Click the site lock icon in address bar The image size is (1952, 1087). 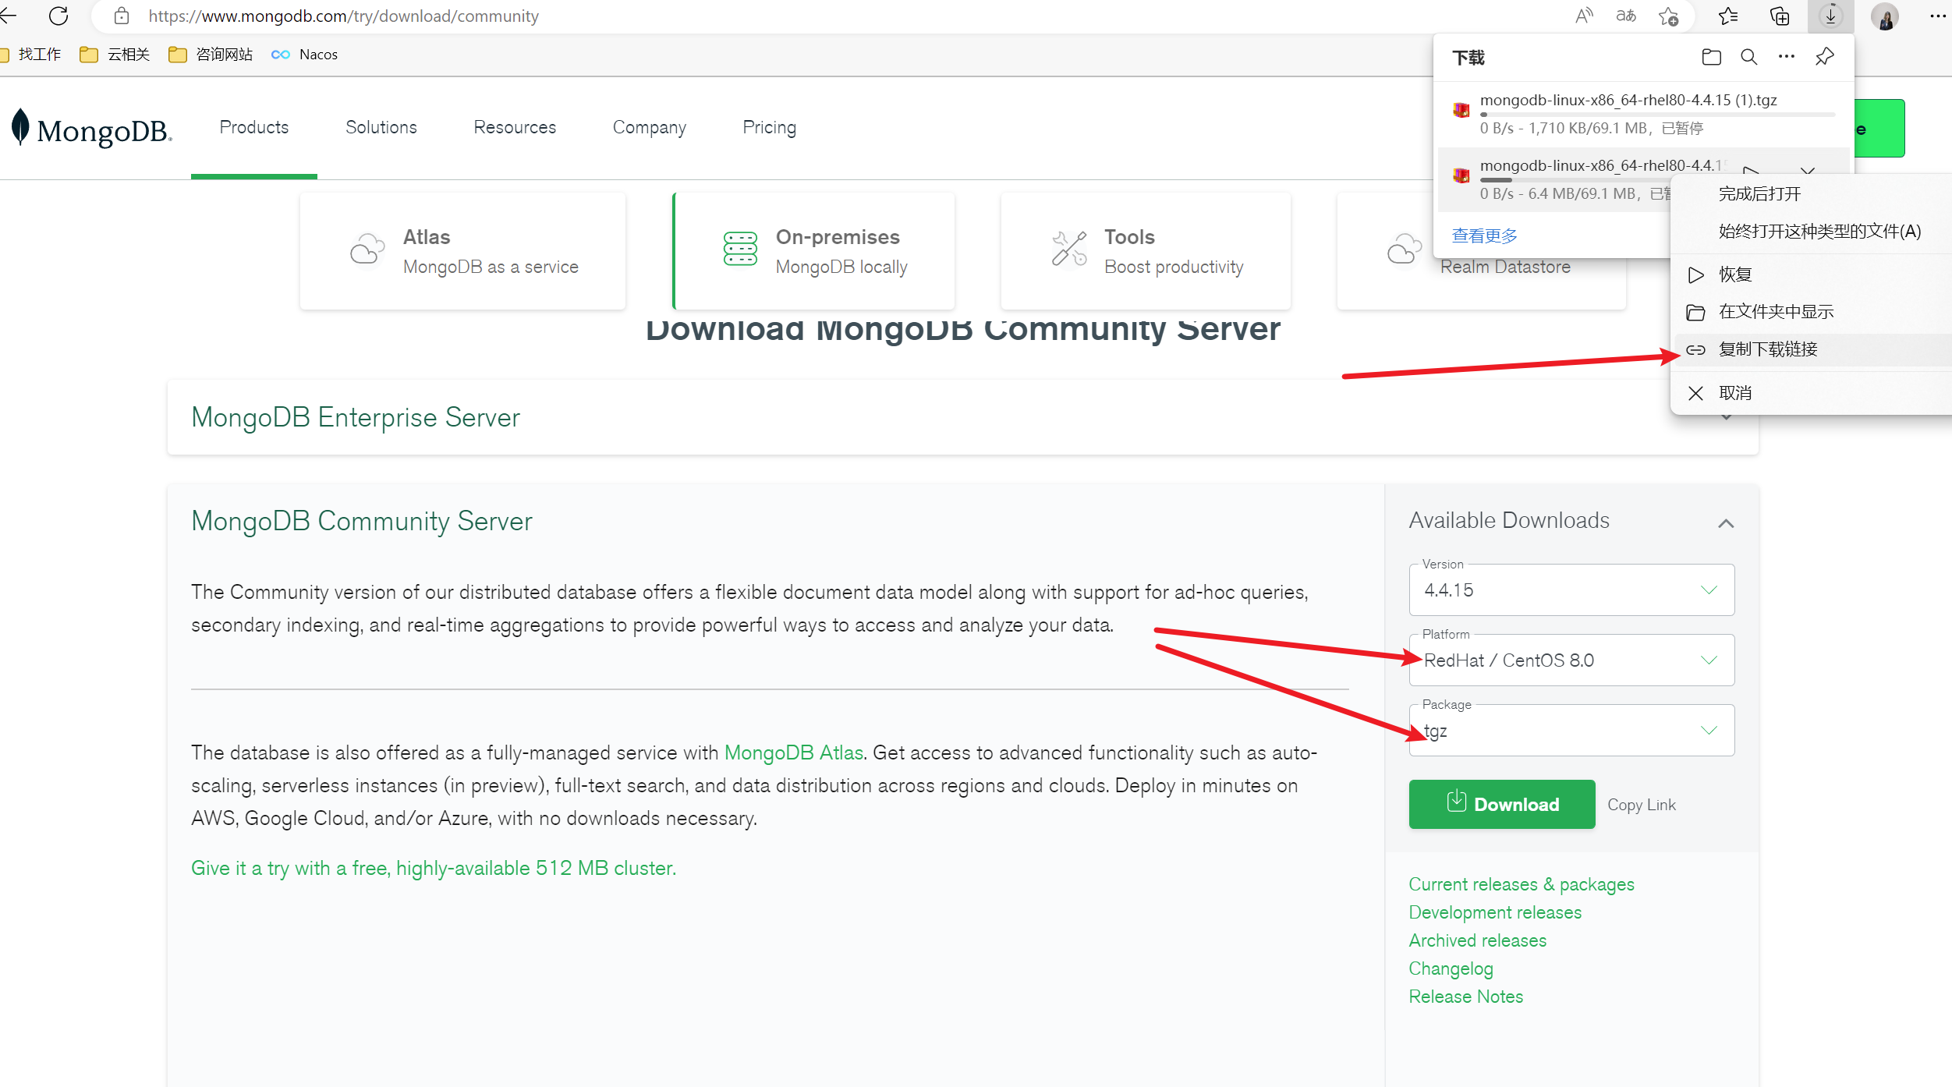(121, 16)
